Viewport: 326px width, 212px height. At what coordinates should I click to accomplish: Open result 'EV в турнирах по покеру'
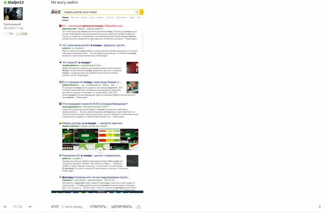point(92,82)
